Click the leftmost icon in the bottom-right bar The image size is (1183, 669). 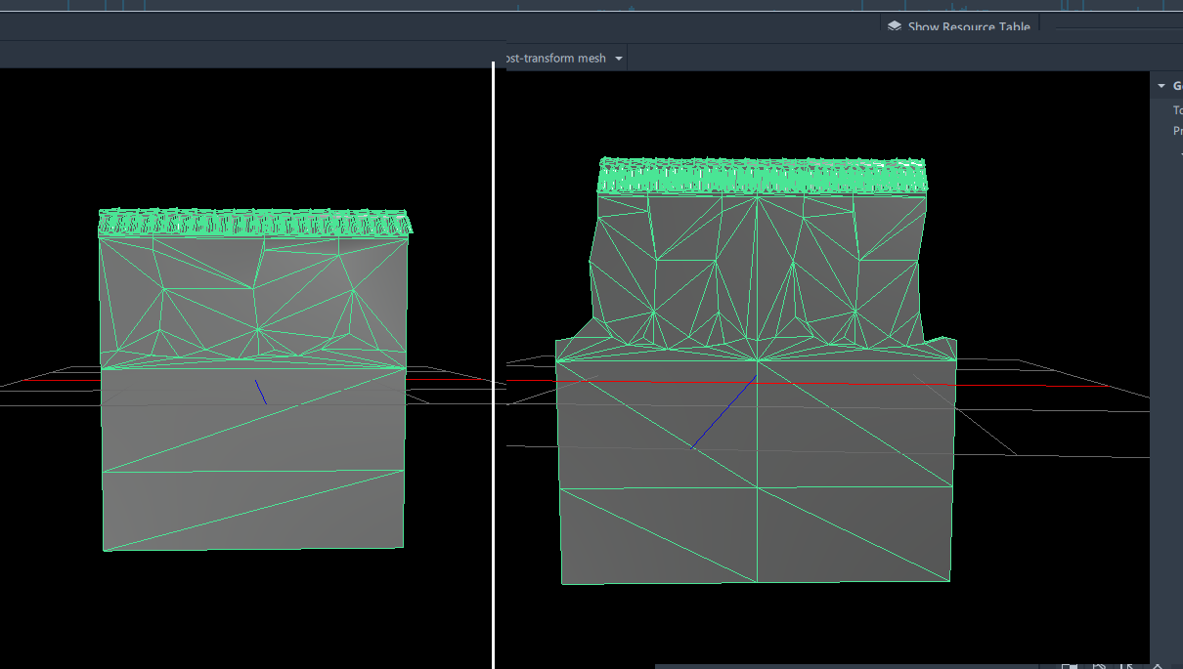(x=1070, y=665)
